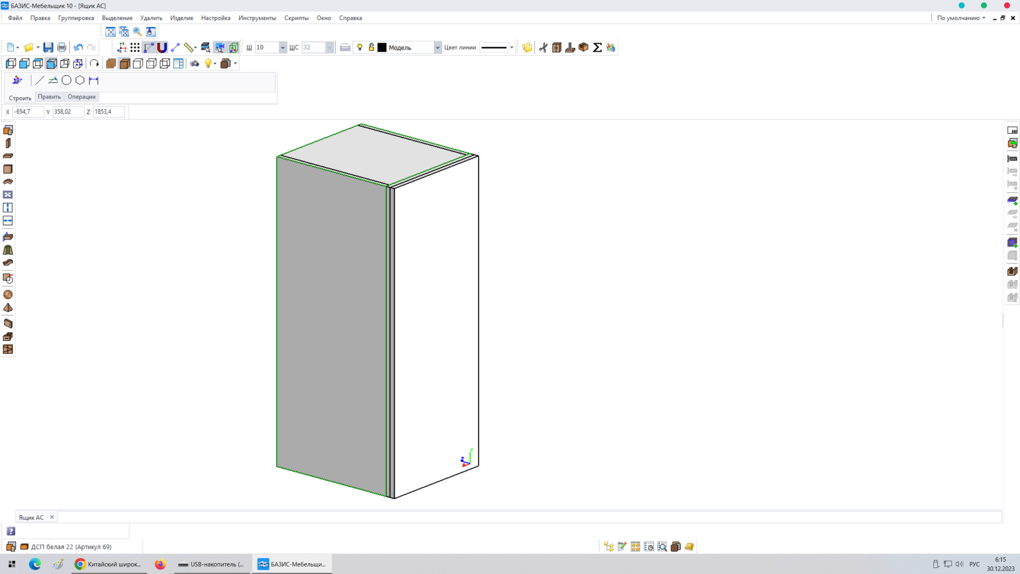The image size is (1020, 574).
Task: Click the Undo arrow
Action: (78, 47)
